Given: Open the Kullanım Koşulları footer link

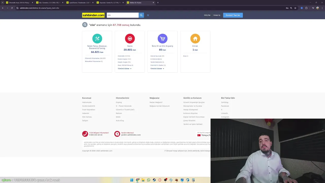Looking at the screenshot, I should point(190,113).
